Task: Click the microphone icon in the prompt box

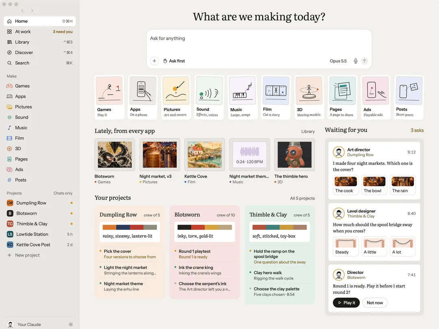Action: 355,61
